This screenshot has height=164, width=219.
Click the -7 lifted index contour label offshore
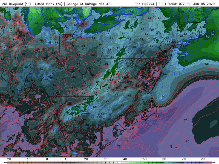tap(175, 106)
